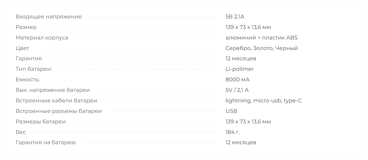Screen dimensions: 368x160
Task: Click the '5V / 2,1 A' value
Action: pos(237,90)
